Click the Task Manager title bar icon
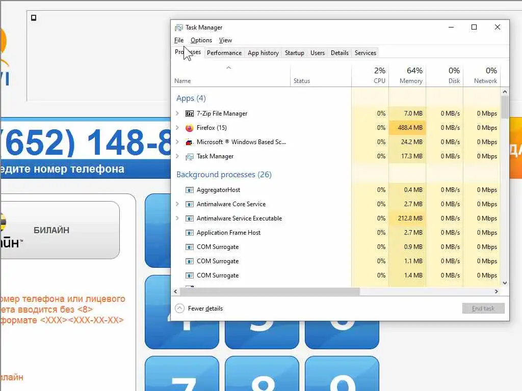The height and width of the screenshot is (391, 522). [x=179, y=27]
